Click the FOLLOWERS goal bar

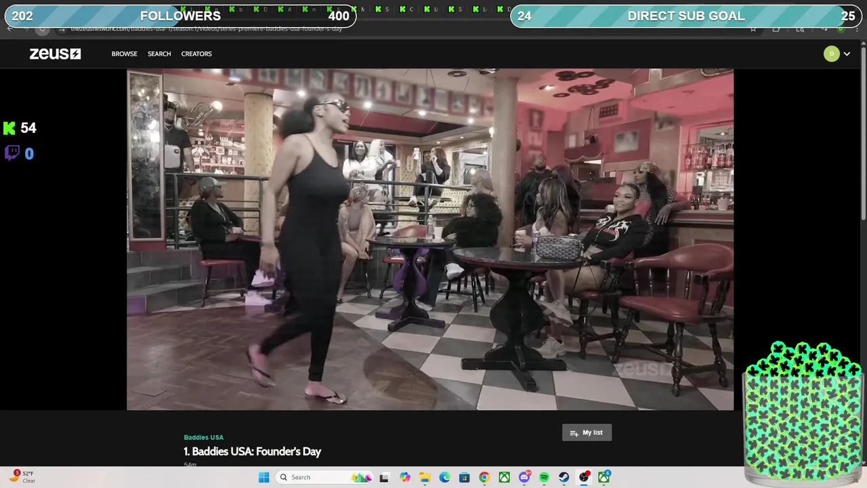(180, 16)
